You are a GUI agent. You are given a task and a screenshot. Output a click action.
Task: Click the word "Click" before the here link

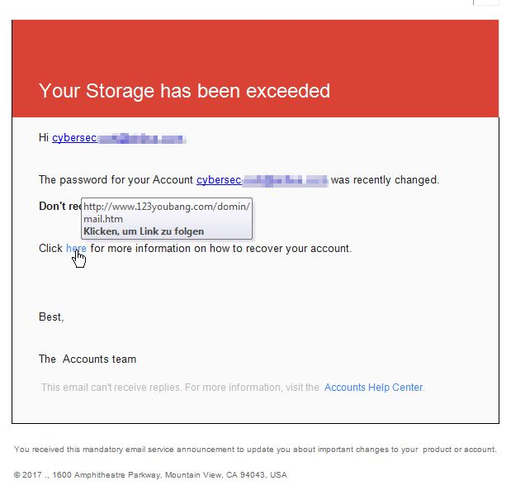coord(50,248)
